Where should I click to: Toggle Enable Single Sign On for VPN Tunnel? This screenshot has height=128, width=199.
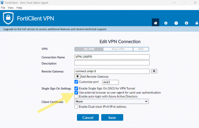(x=76, y=88)
